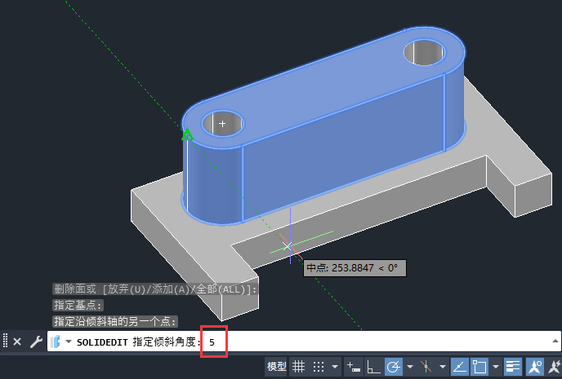Screen dimensions: 562x379
Task: Open snap mode settings dropdown
Action: pyautogui.click(x=335, y=367)
